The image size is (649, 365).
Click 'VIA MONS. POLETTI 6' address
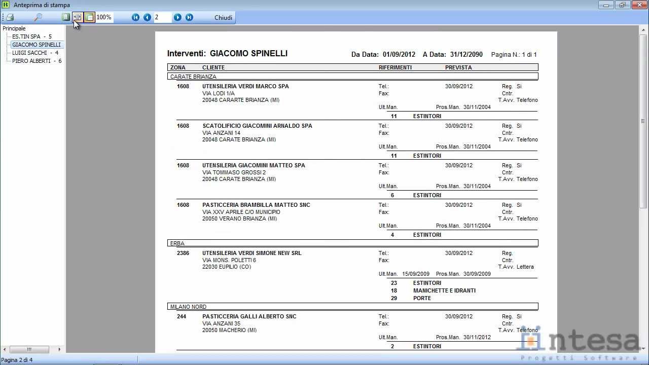click(229, 260)
